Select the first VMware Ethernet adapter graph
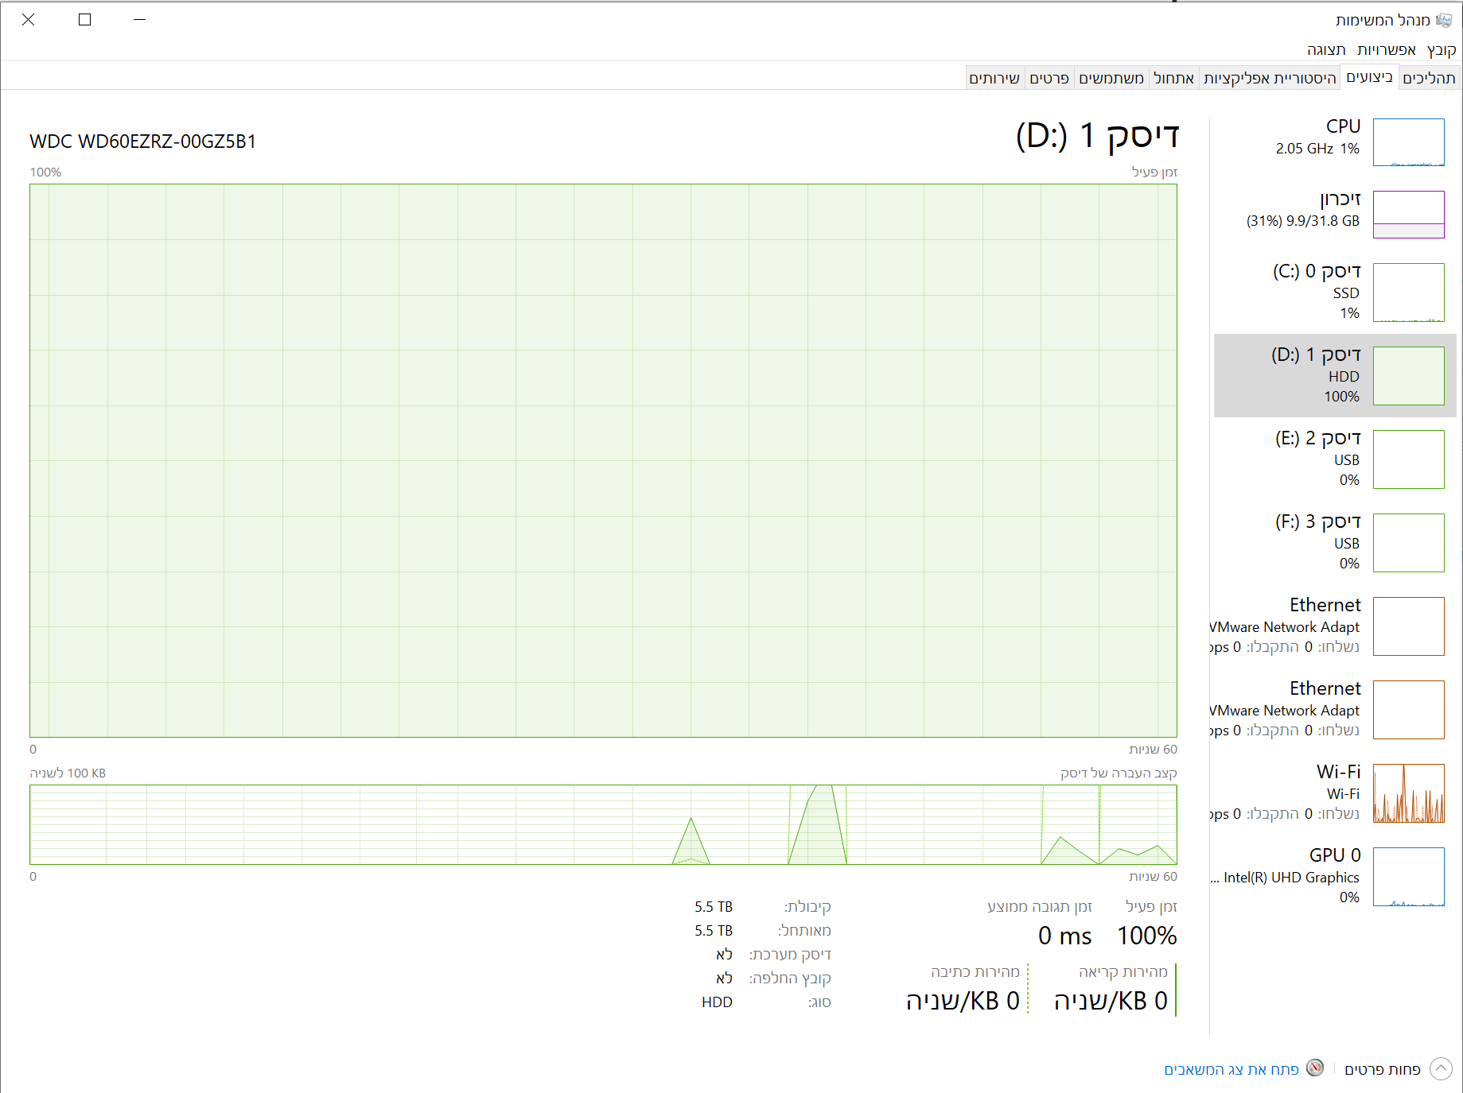Image resolution: width=1463 pixels, height=1093 pixels. tap(1408, 626)
